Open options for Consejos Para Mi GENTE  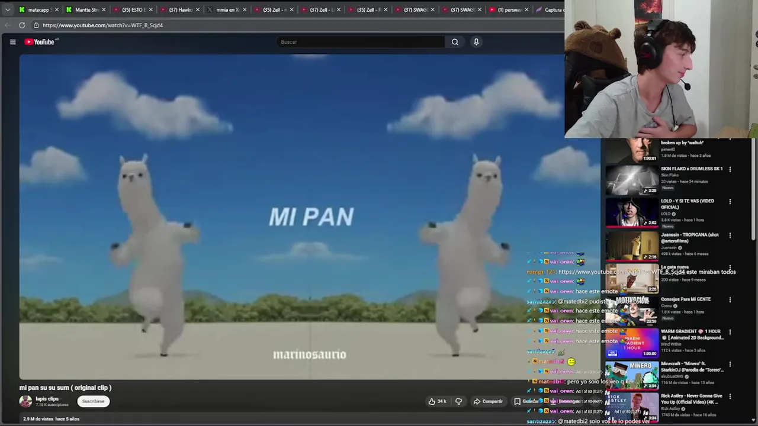click(x=730, y=300)
